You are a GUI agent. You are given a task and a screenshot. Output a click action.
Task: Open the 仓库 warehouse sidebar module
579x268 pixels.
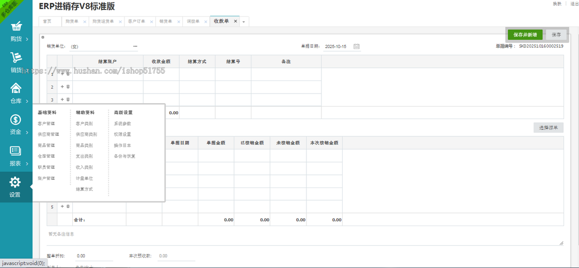tap(16, 94)
